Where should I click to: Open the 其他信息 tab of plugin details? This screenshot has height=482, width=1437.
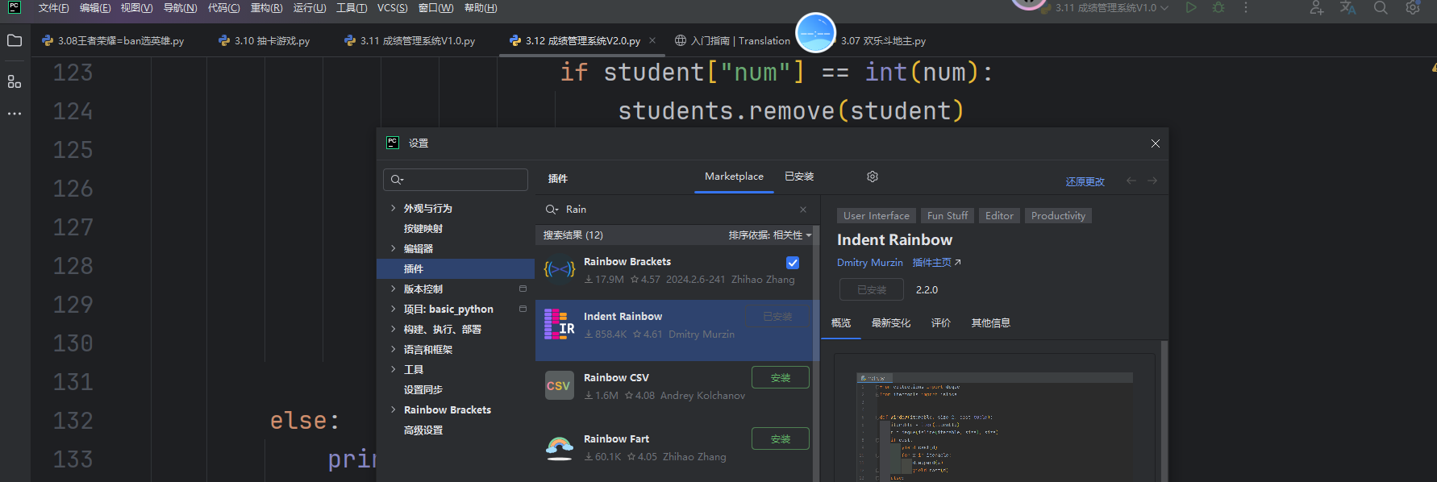click(990, 323)
